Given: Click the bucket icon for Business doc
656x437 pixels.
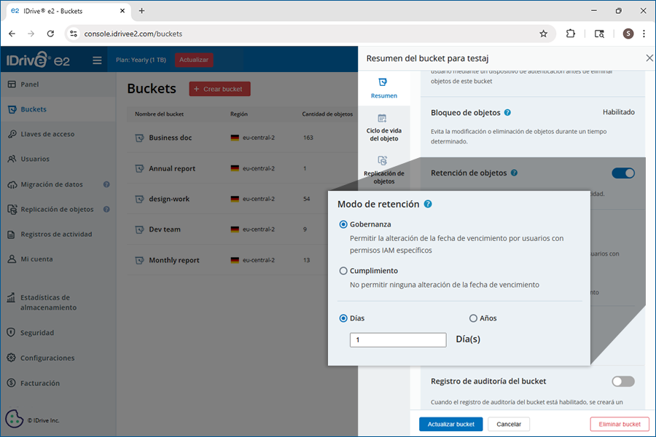Looking at the screenshot, I should point(138,138).
